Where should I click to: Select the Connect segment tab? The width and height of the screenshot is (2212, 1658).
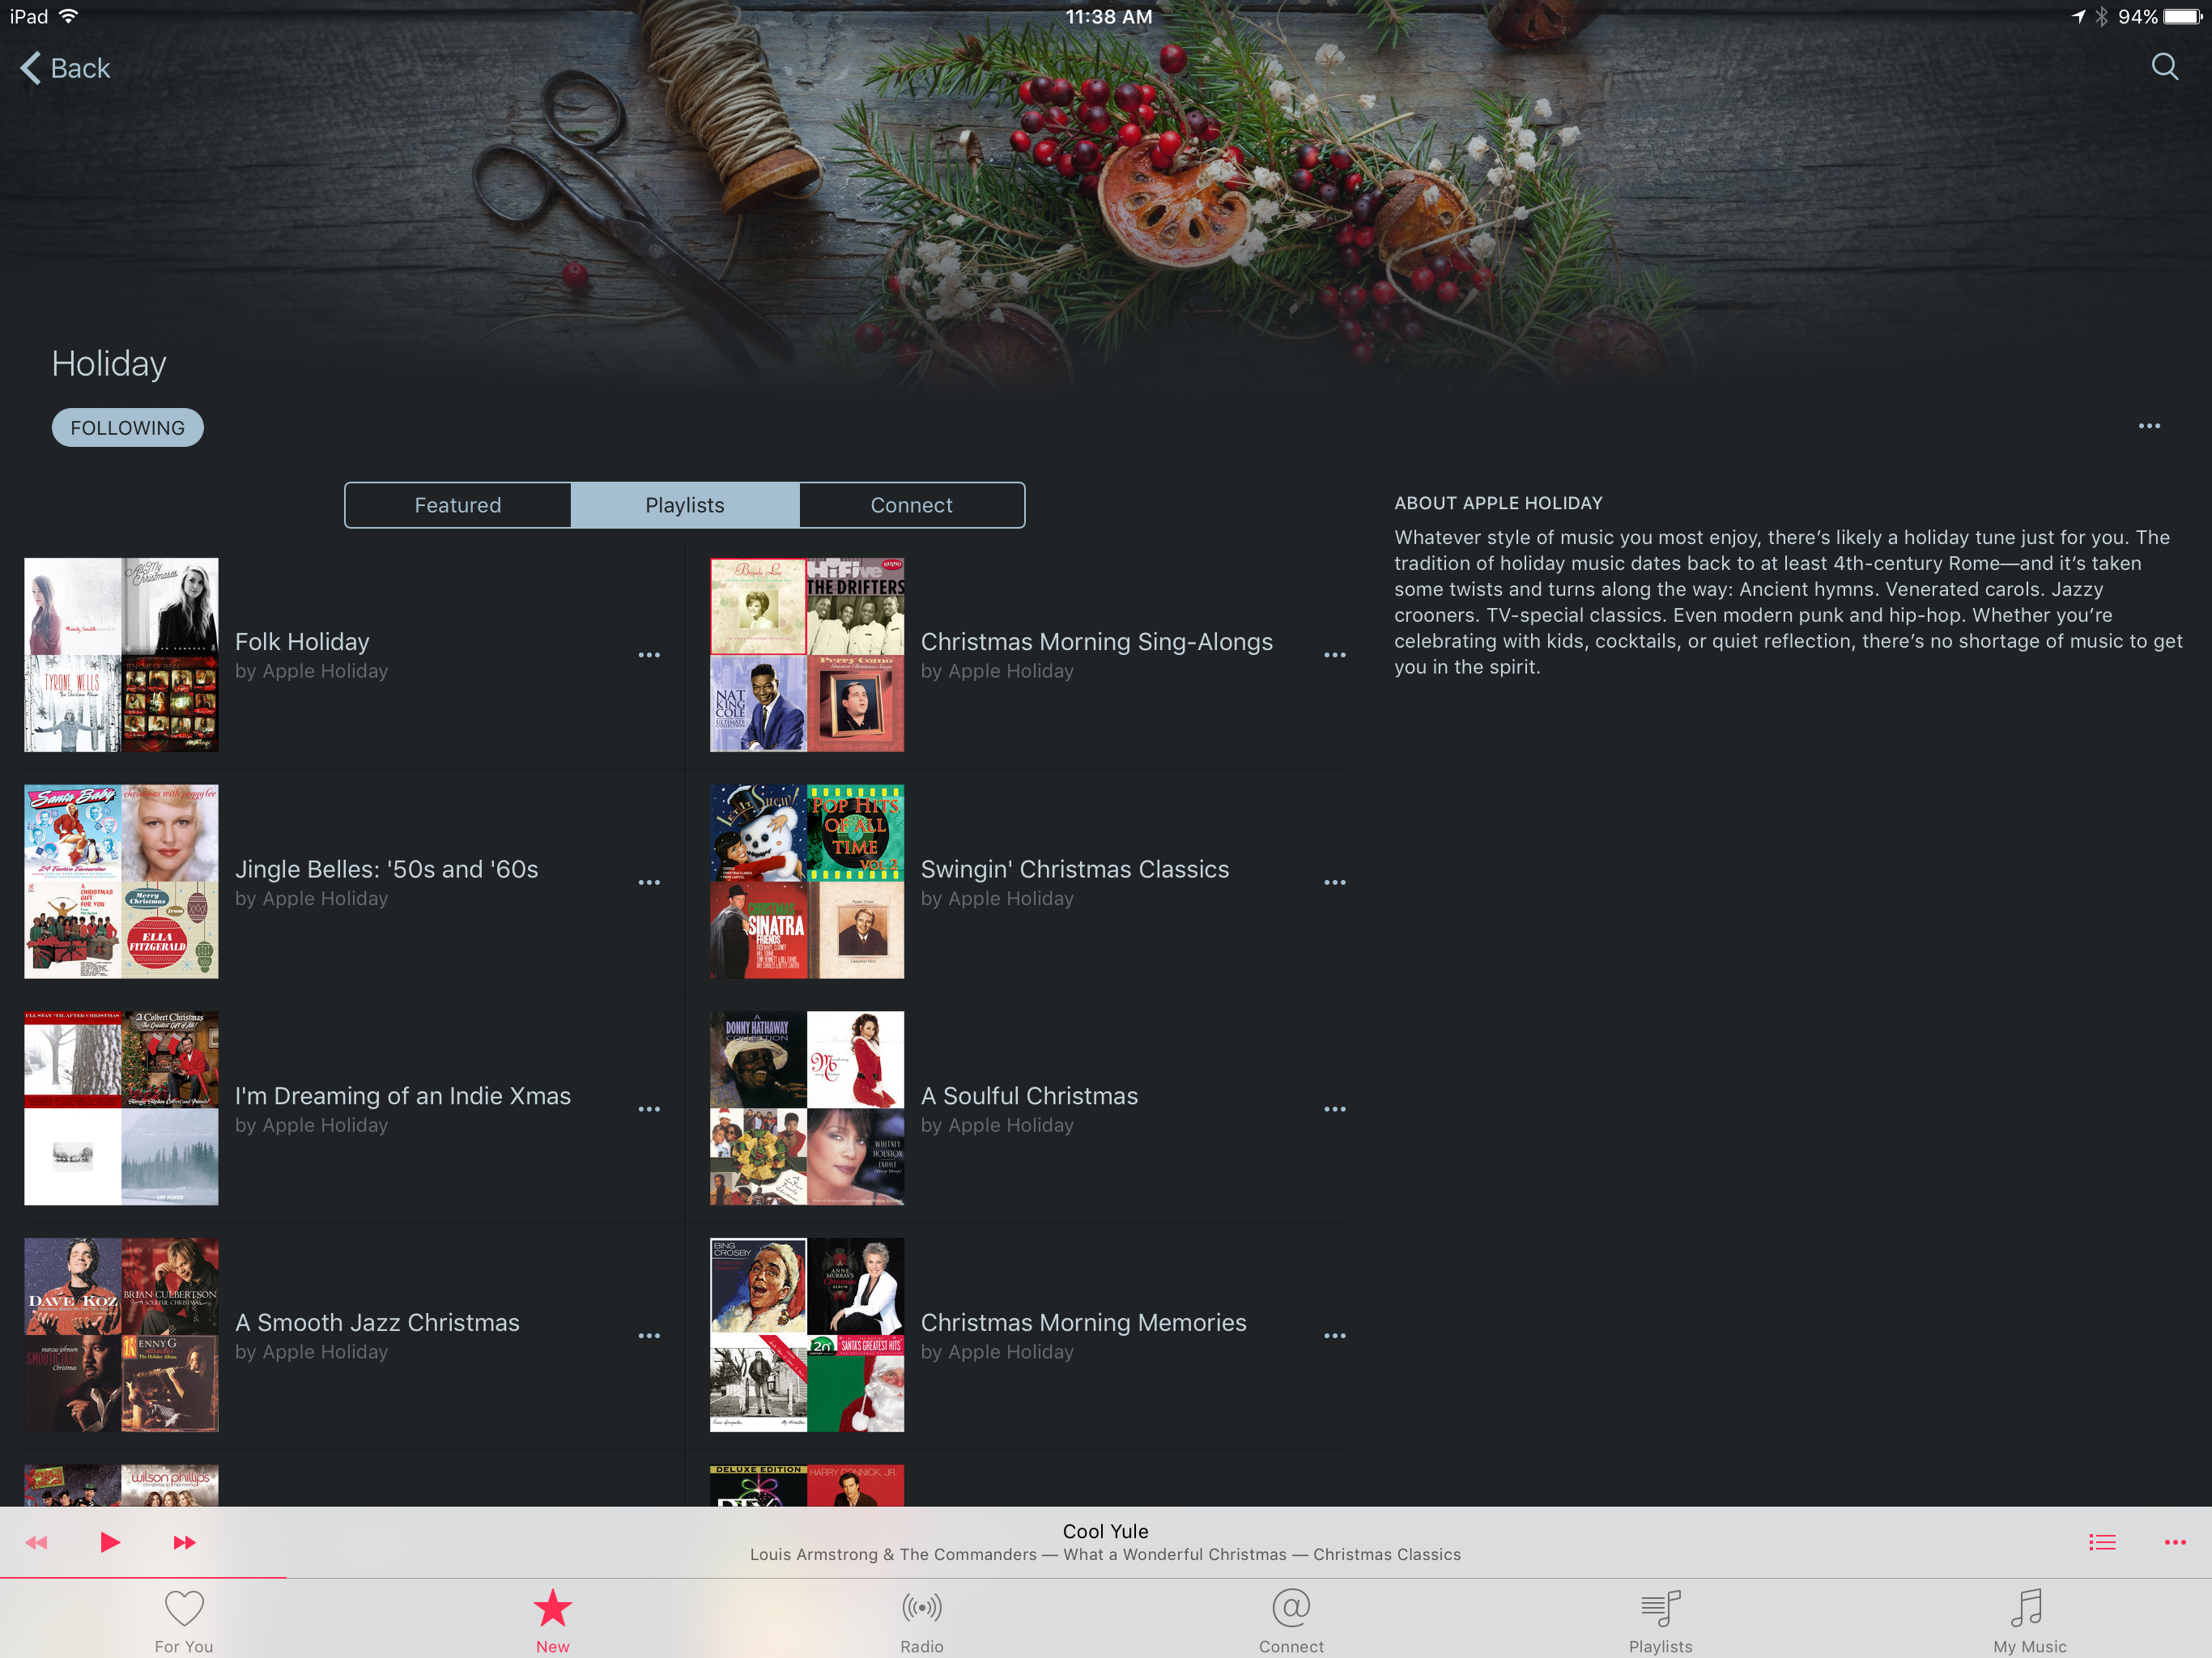911,505
